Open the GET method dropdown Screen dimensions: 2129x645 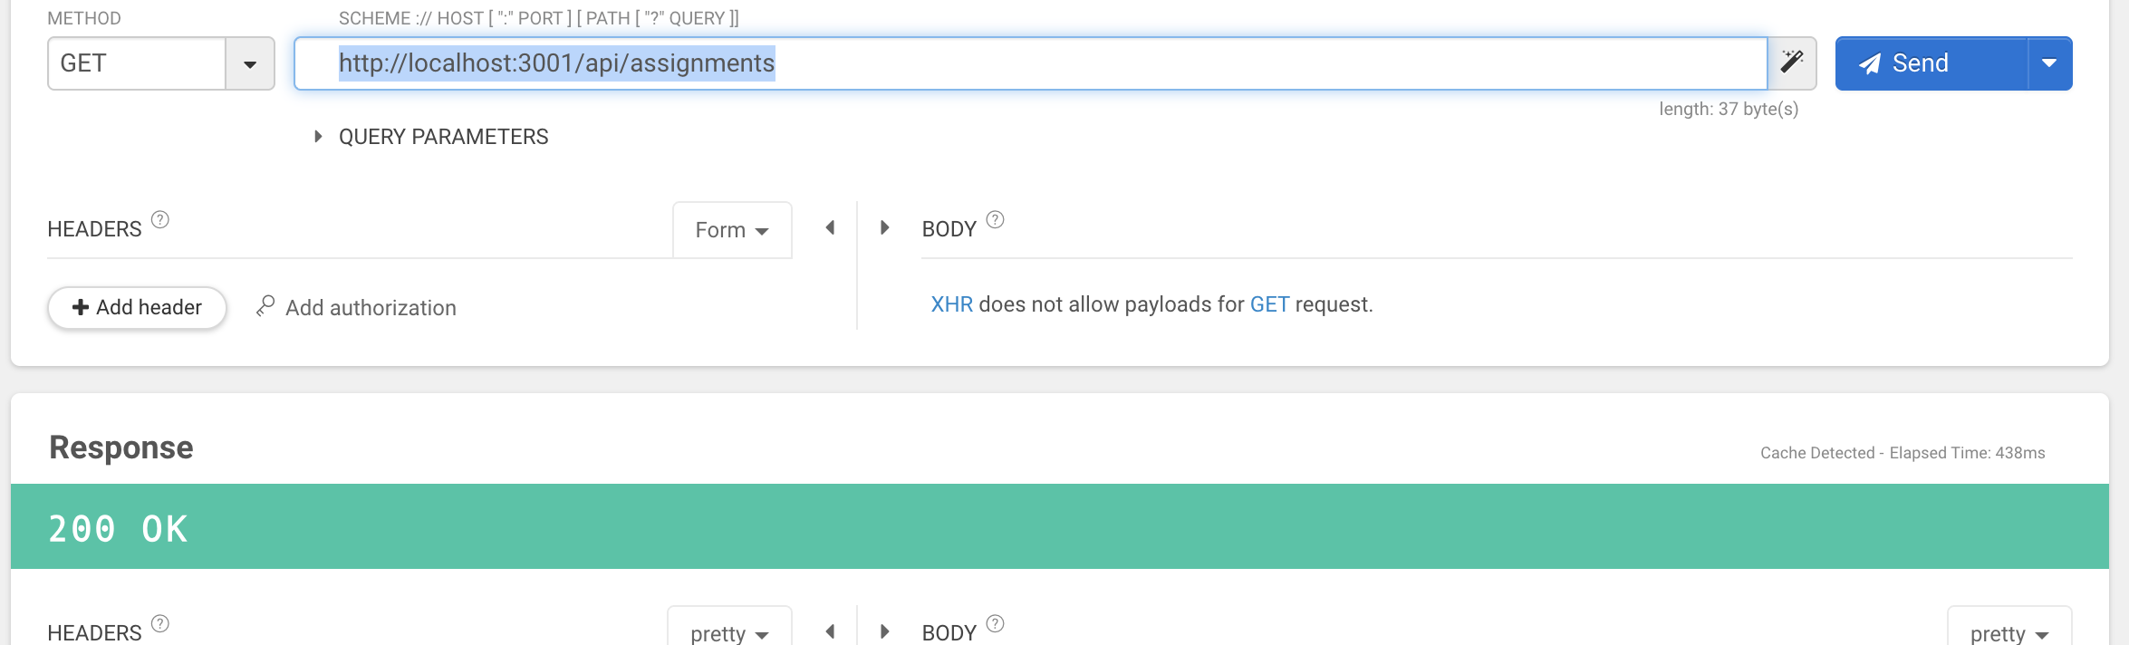pos(250,63)
